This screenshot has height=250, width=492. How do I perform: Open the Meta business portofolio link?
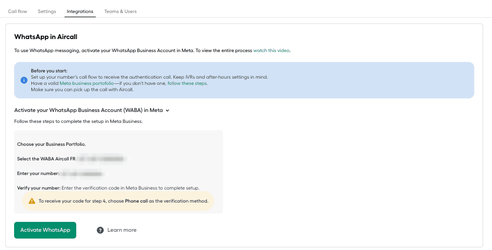tap(87, 83)
